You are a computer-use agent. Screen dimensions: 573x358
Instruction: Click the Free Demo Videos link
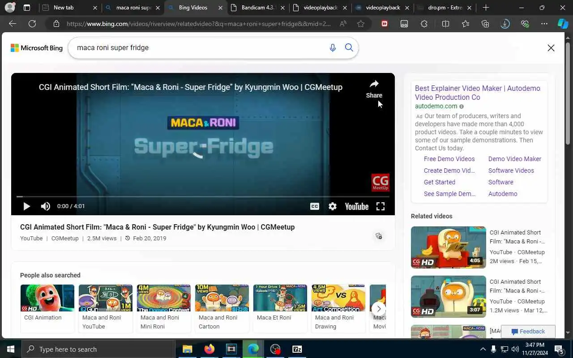[449, 159]
